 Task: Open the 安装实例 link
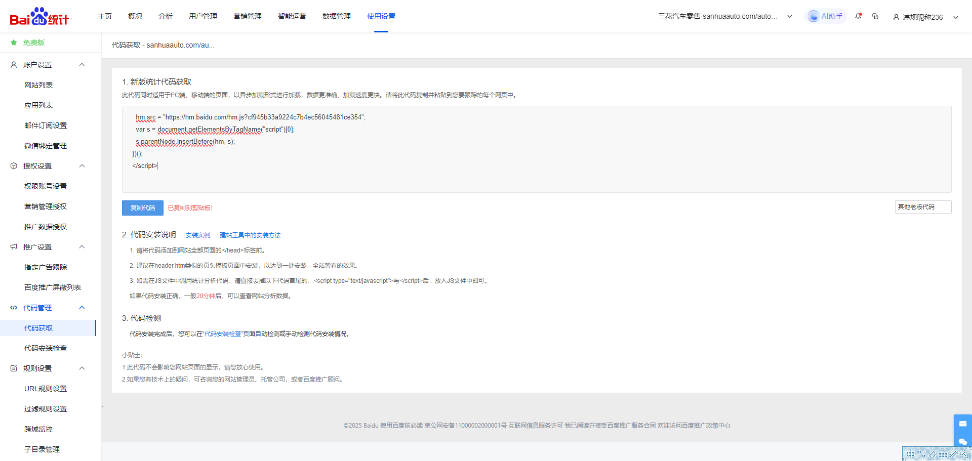[197, 235]
